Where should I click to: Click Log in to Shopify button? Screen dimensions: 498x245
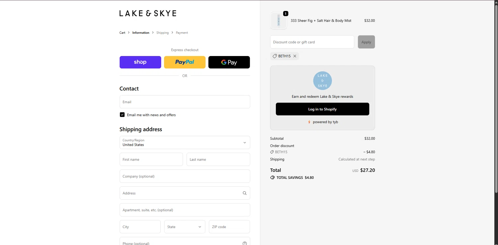click(x=322, y=109)
